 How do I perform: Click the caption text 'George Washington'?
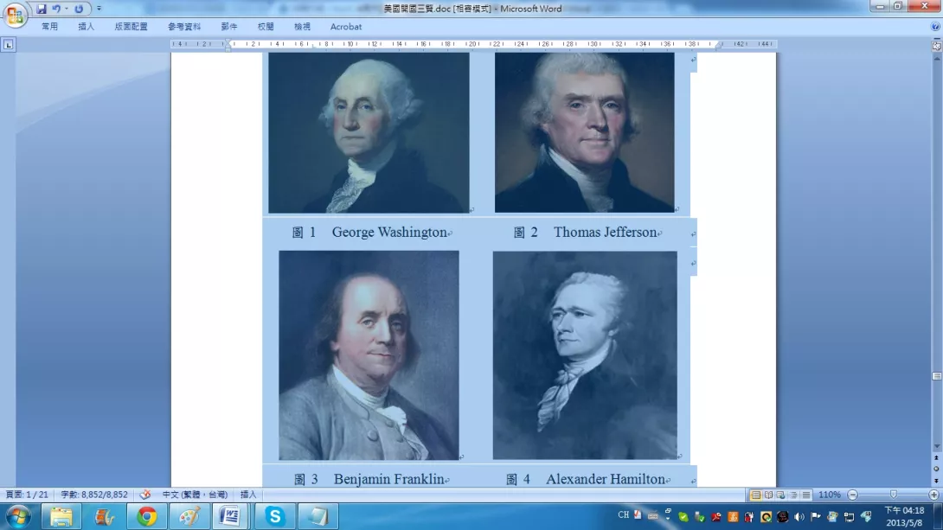389,232
